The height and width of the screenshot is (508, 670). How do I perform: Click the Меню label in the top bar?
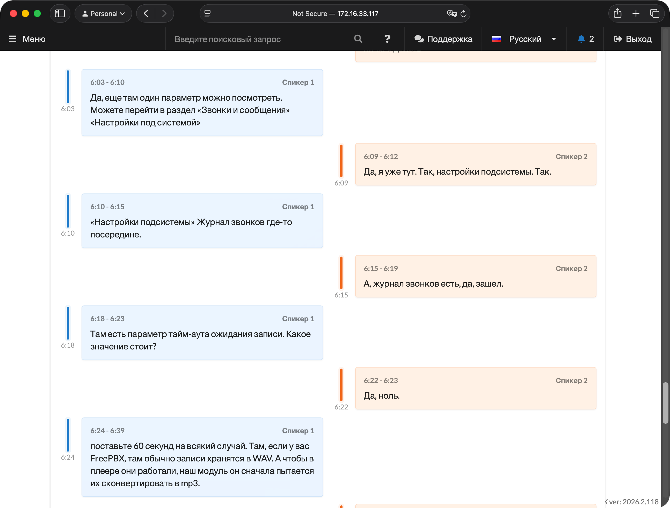click(34, 39)
